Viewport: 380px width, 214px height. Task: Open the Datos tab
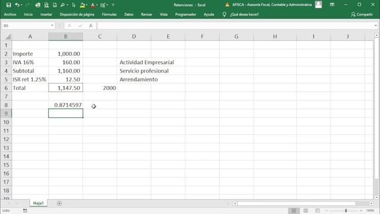[x=129, y=14]
